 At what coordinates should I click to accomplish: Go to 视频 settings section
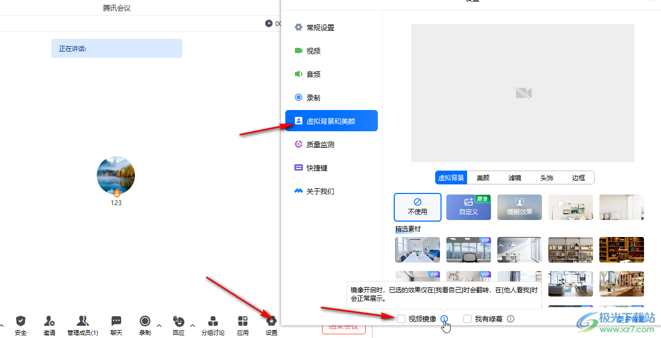coord(332,51)
